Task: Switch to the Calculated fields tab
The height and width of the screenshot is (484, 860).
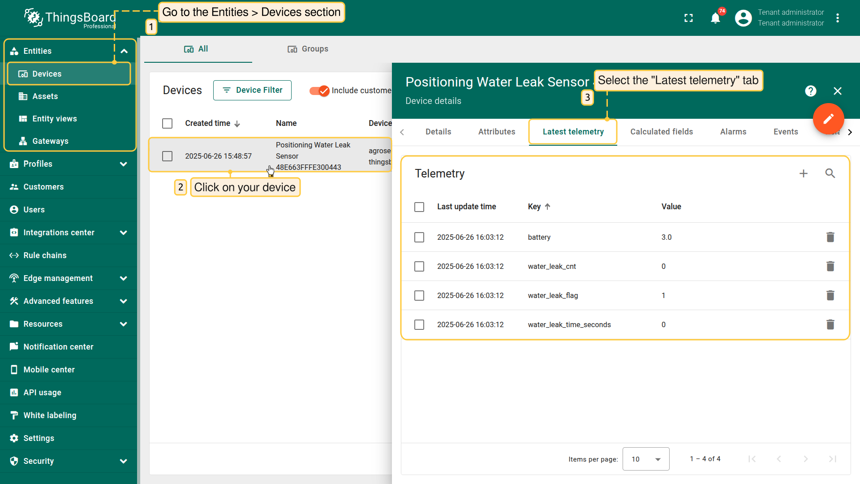Action: (662, 131)
